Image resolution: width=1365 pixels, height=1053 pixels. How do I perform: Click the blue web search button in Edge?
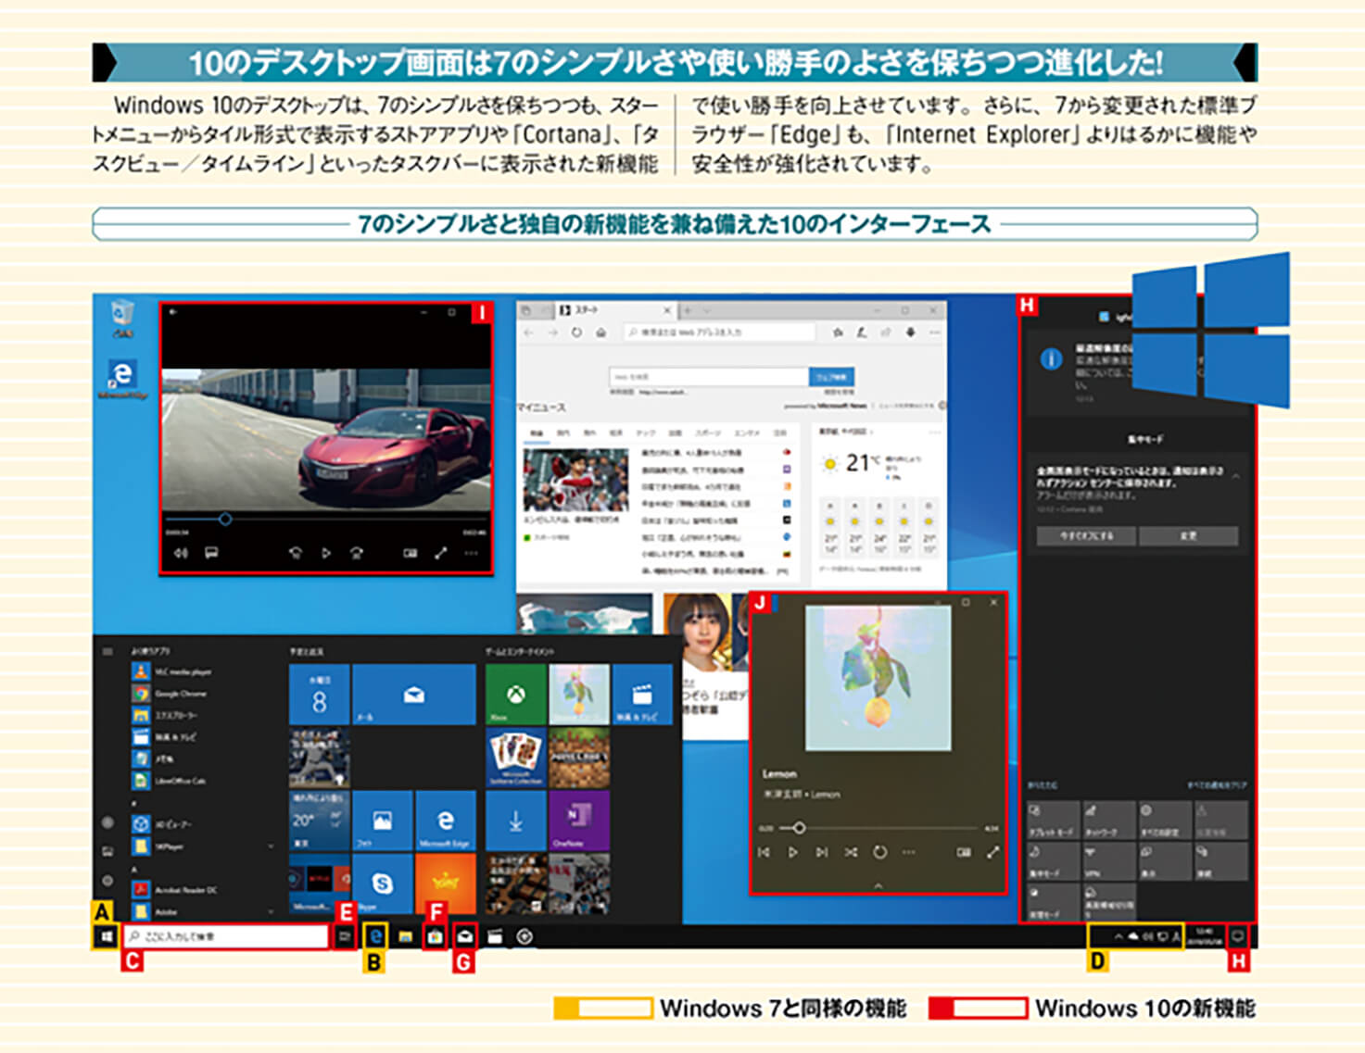tap(831, 377)
